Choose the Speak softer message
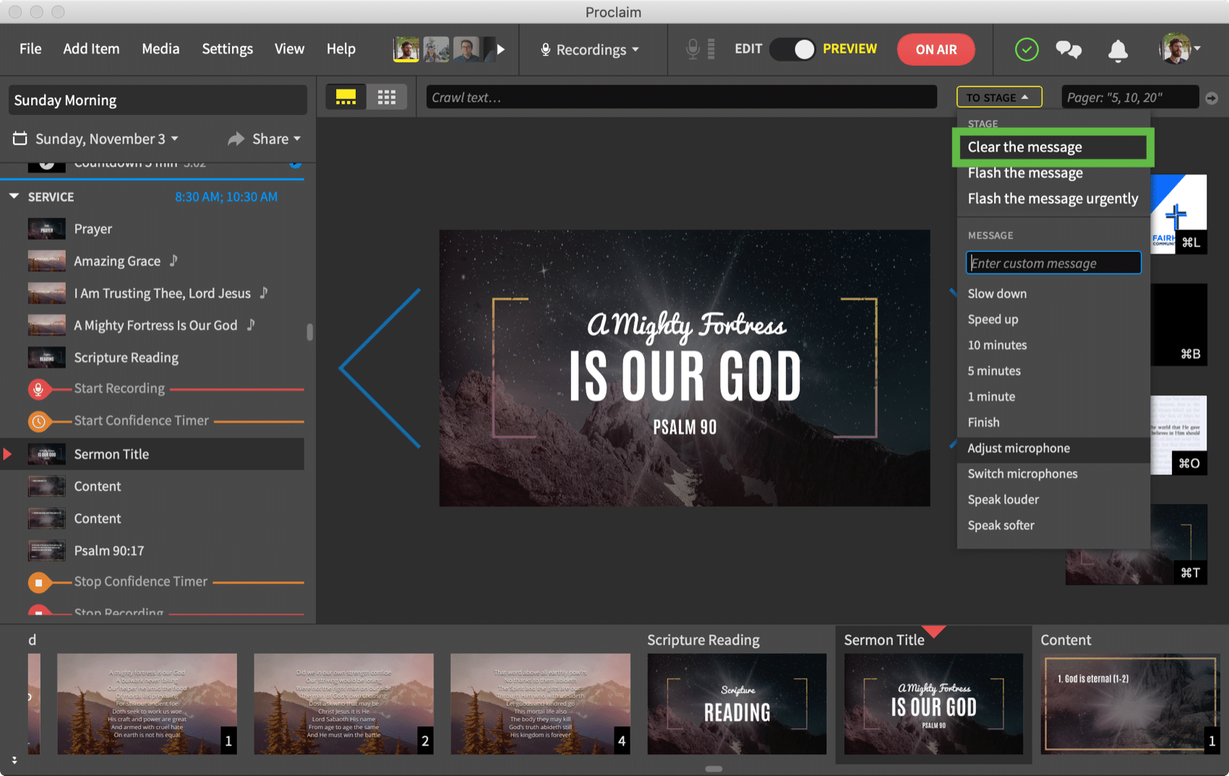 point(1053,525)
